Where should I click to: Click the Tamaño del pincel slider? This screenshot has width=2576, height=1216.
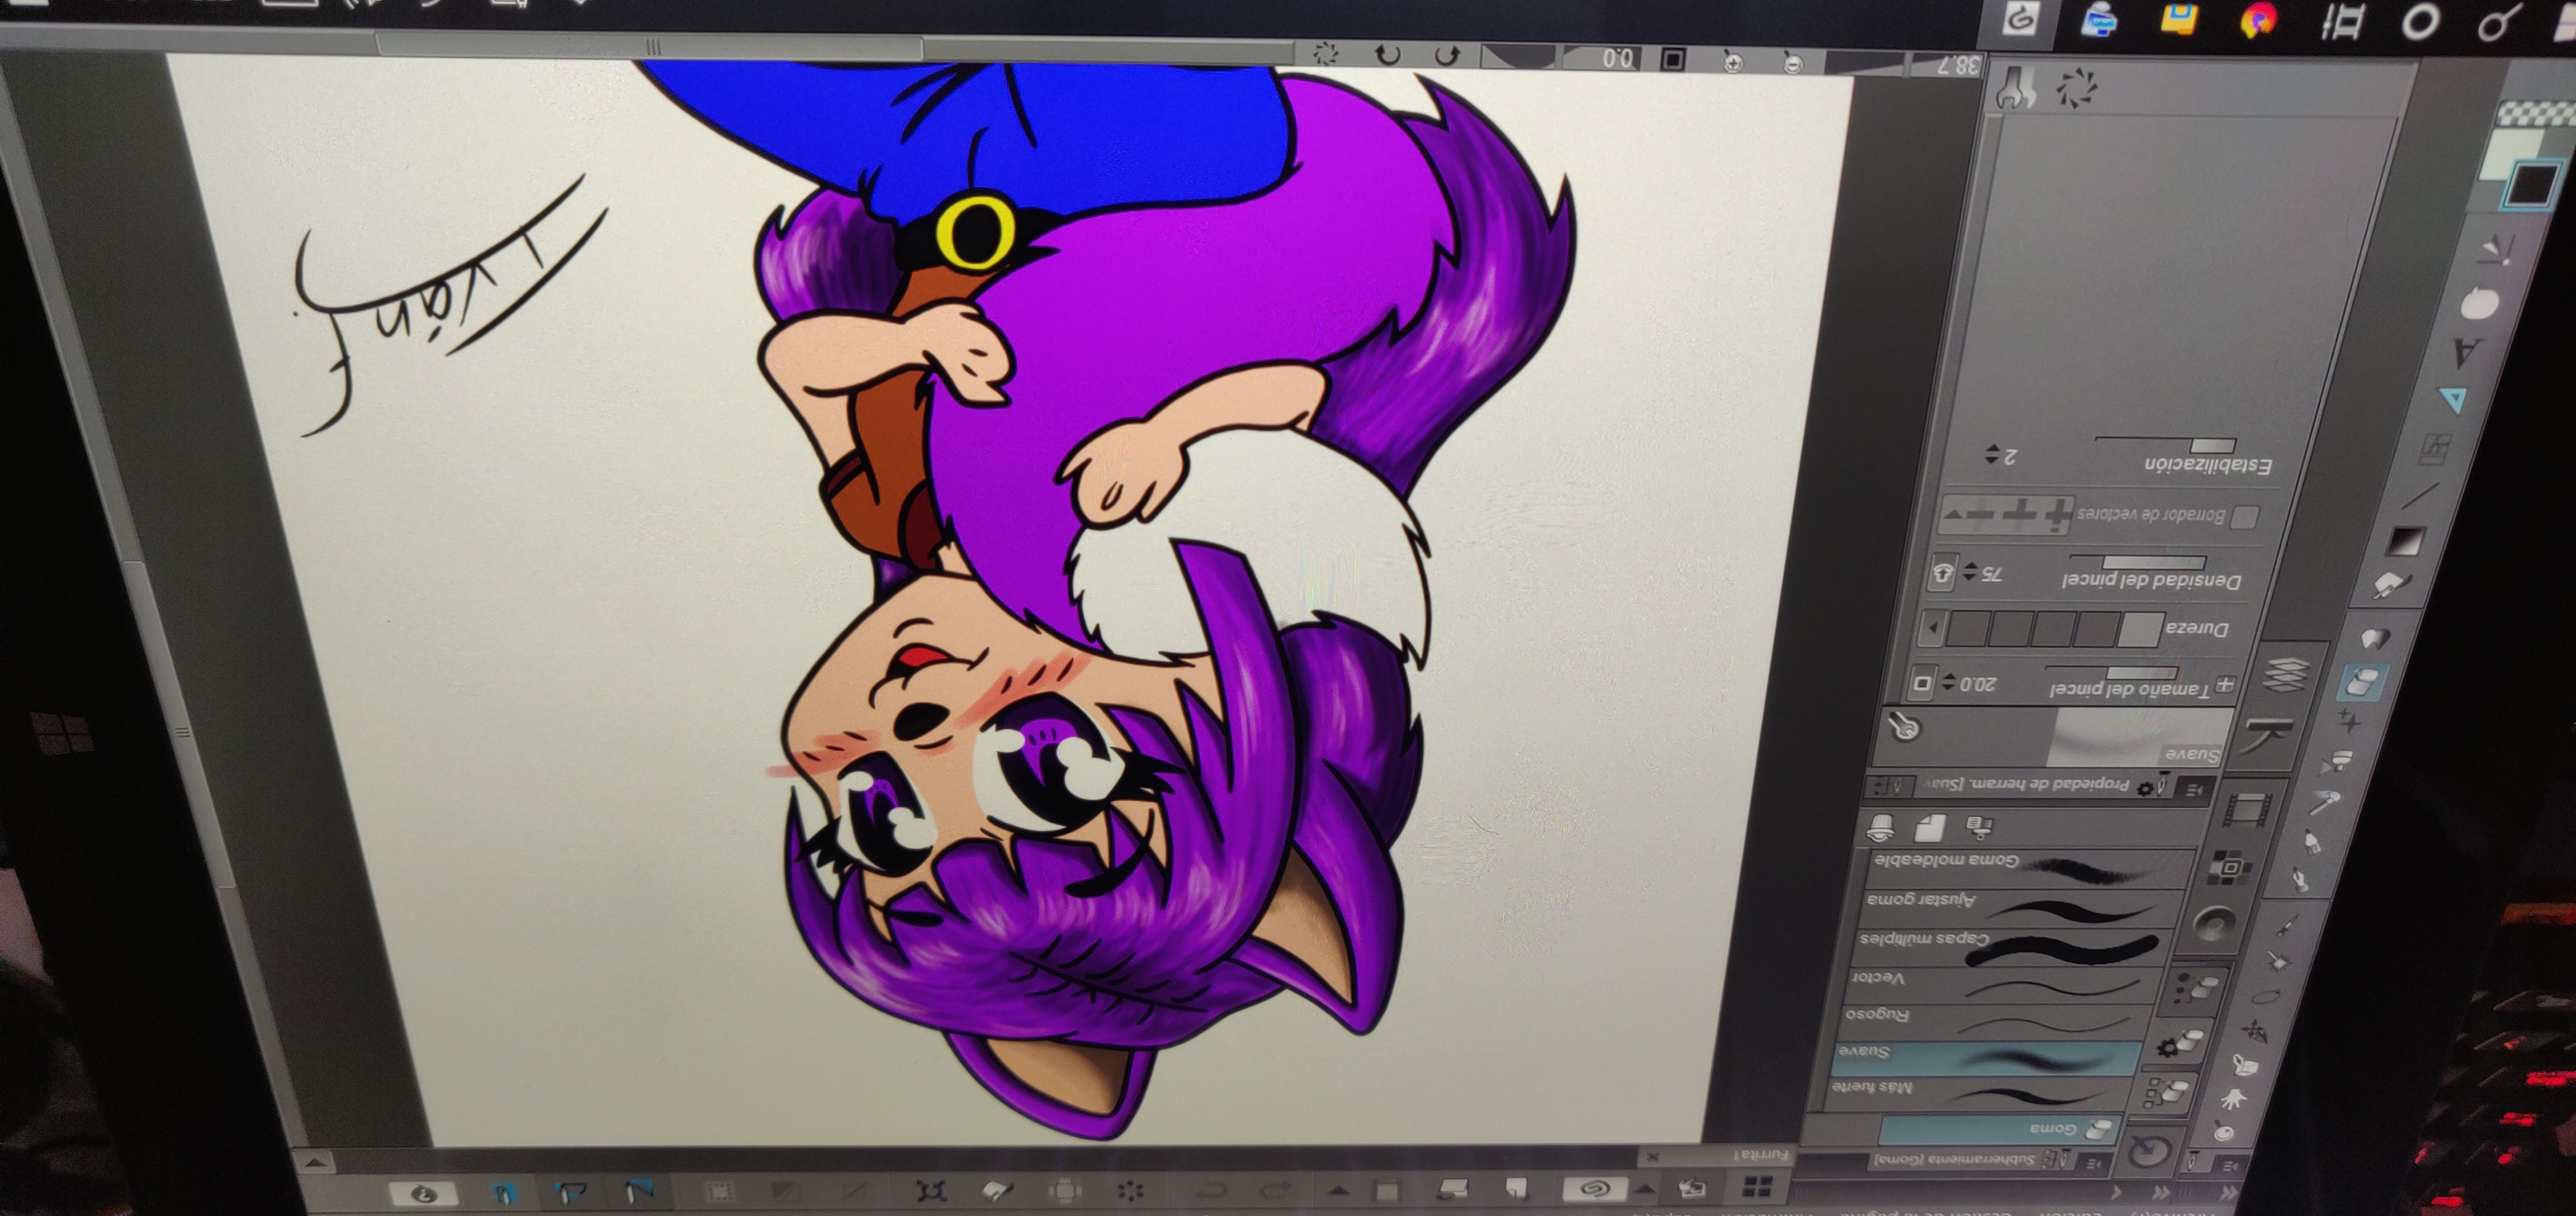click(2111, 672)
